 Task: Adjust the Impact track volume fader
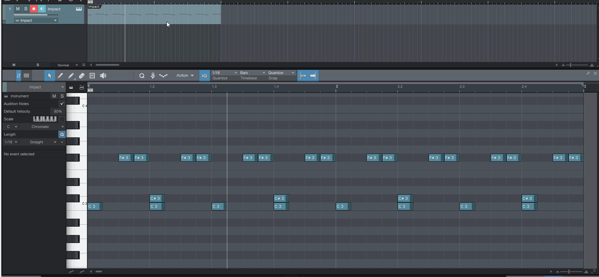(x=36, y=15)
